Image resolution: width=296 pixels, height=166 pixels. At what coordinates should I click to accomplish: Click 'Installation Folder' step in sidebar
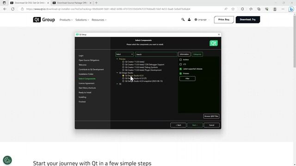pos(86,74)
